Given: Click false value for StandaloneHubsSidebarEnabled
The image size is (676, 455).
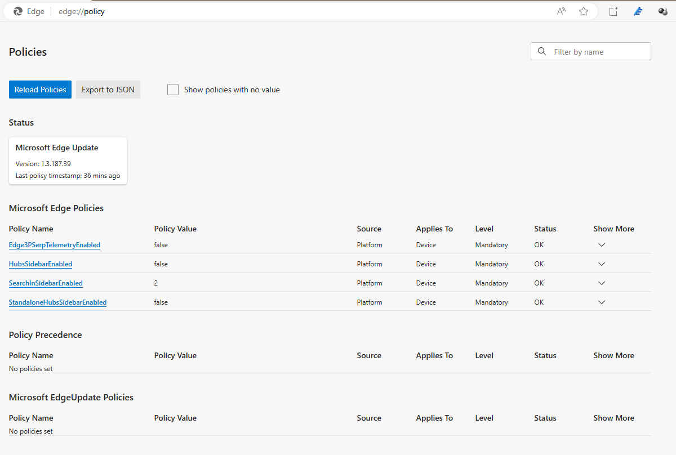Looking at the screenshot, I should 161,302.
